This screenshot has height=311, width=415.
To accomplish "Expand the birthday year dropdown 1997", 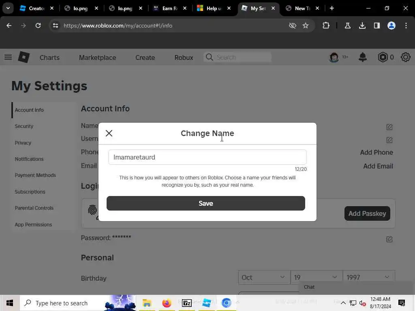I will pos(369,277).
